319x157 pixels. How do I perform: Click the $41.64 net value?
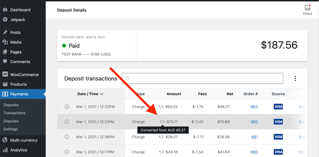pos(224,152)
